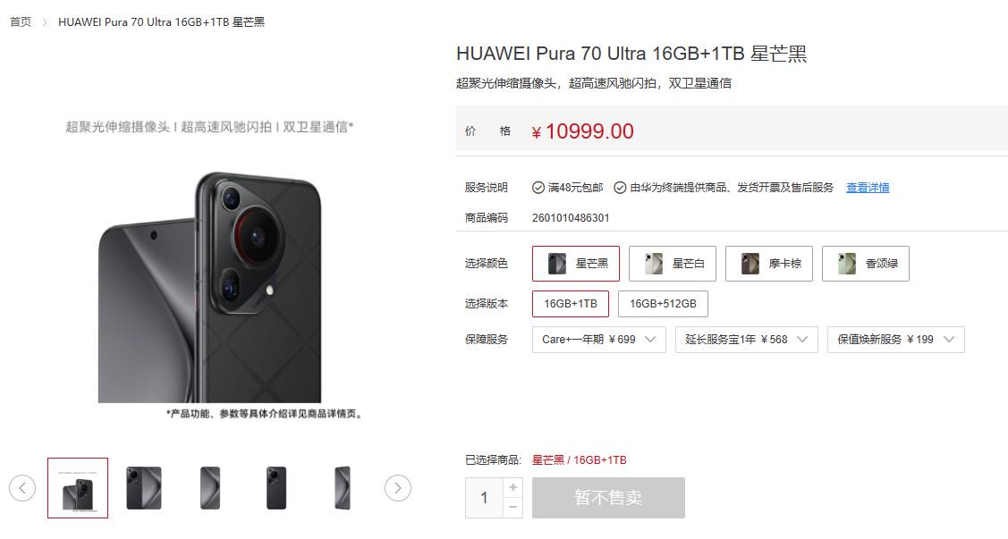Go to 首页 in breadcrumb
1008x539 pixels.
pos(21,21)
